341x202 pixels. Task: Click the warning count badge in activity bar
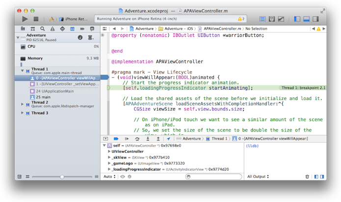241,19
